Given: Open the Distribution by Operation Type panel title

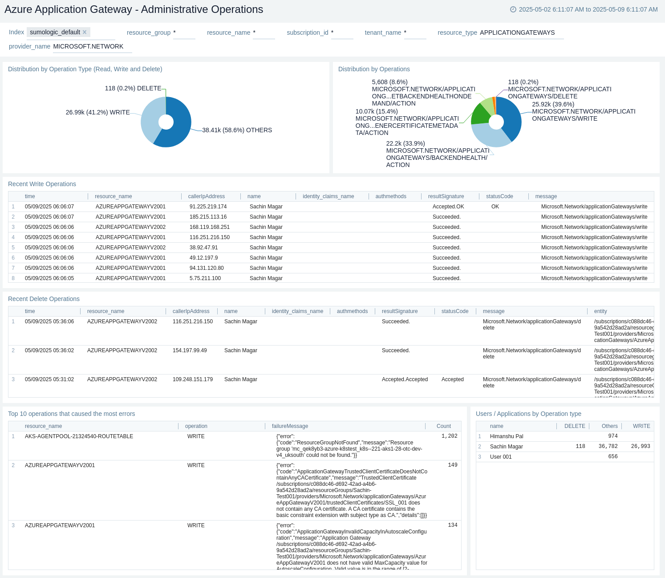Looking at the screenshot, I should tap(85, 69).
